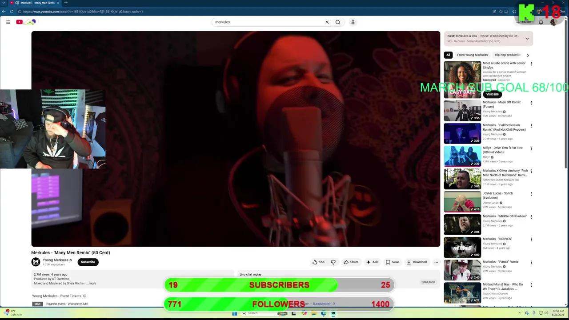The width and height of the screenshot is (569, 320).
Task: Open a new browser tab
Action: pyautogui.click(x=66, y=3)
